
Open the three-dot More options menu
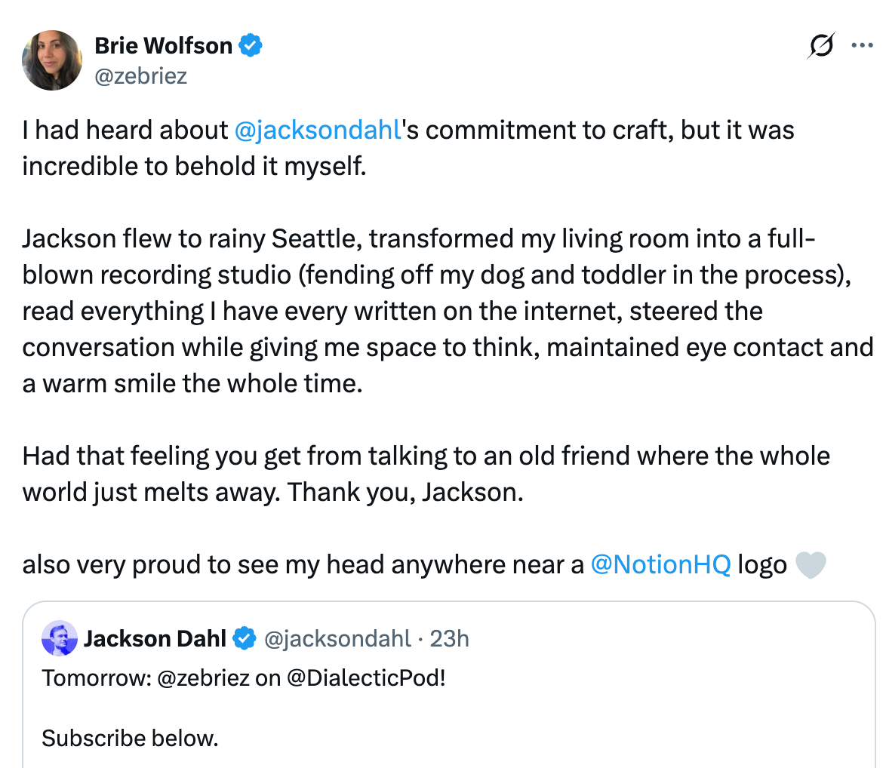[x=861, y=45]
